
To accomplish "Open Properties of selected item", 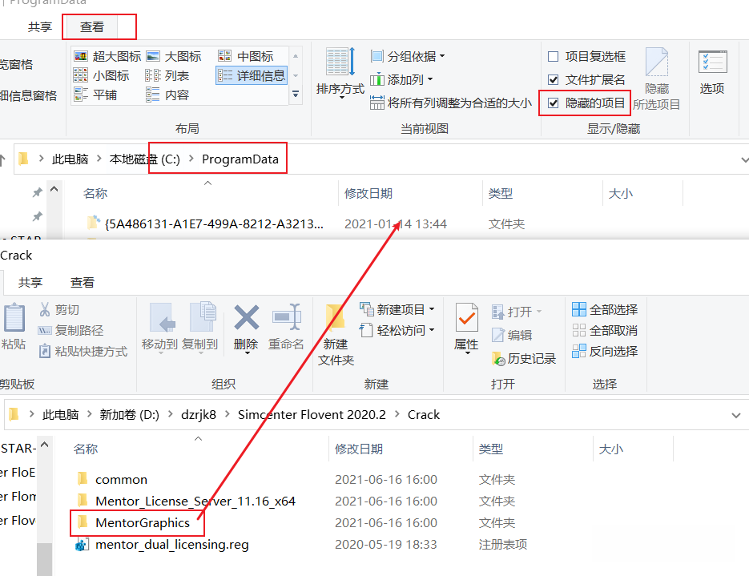I will (x=466, y=329).
